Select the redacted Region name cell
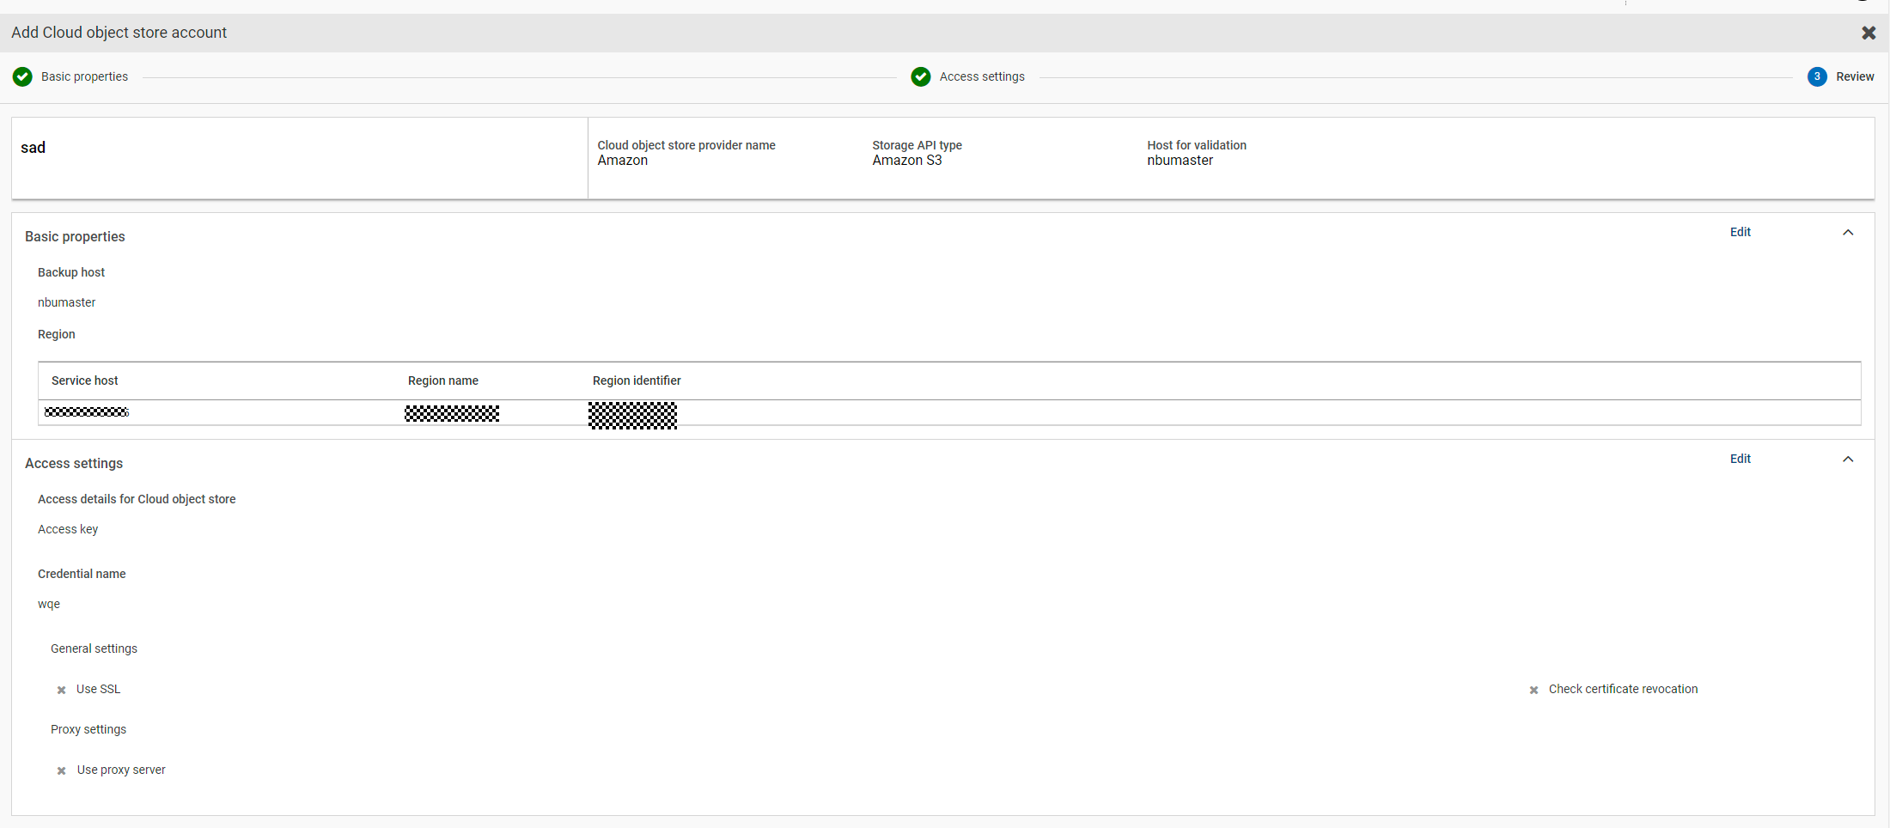Image resolution: width=1890 pixels, height=828 pixels. (452, 413)
